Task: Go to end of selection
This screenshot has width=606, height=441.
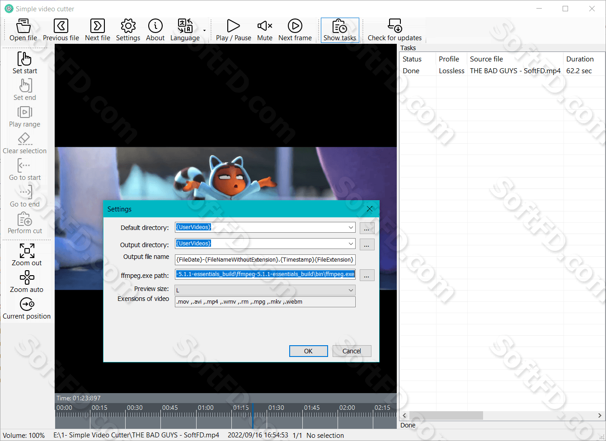Action: 25,196
